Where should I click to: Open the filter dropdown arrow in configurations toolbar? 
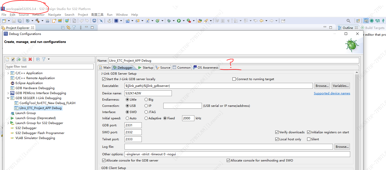pyautogui.click(x=49, y=59)
